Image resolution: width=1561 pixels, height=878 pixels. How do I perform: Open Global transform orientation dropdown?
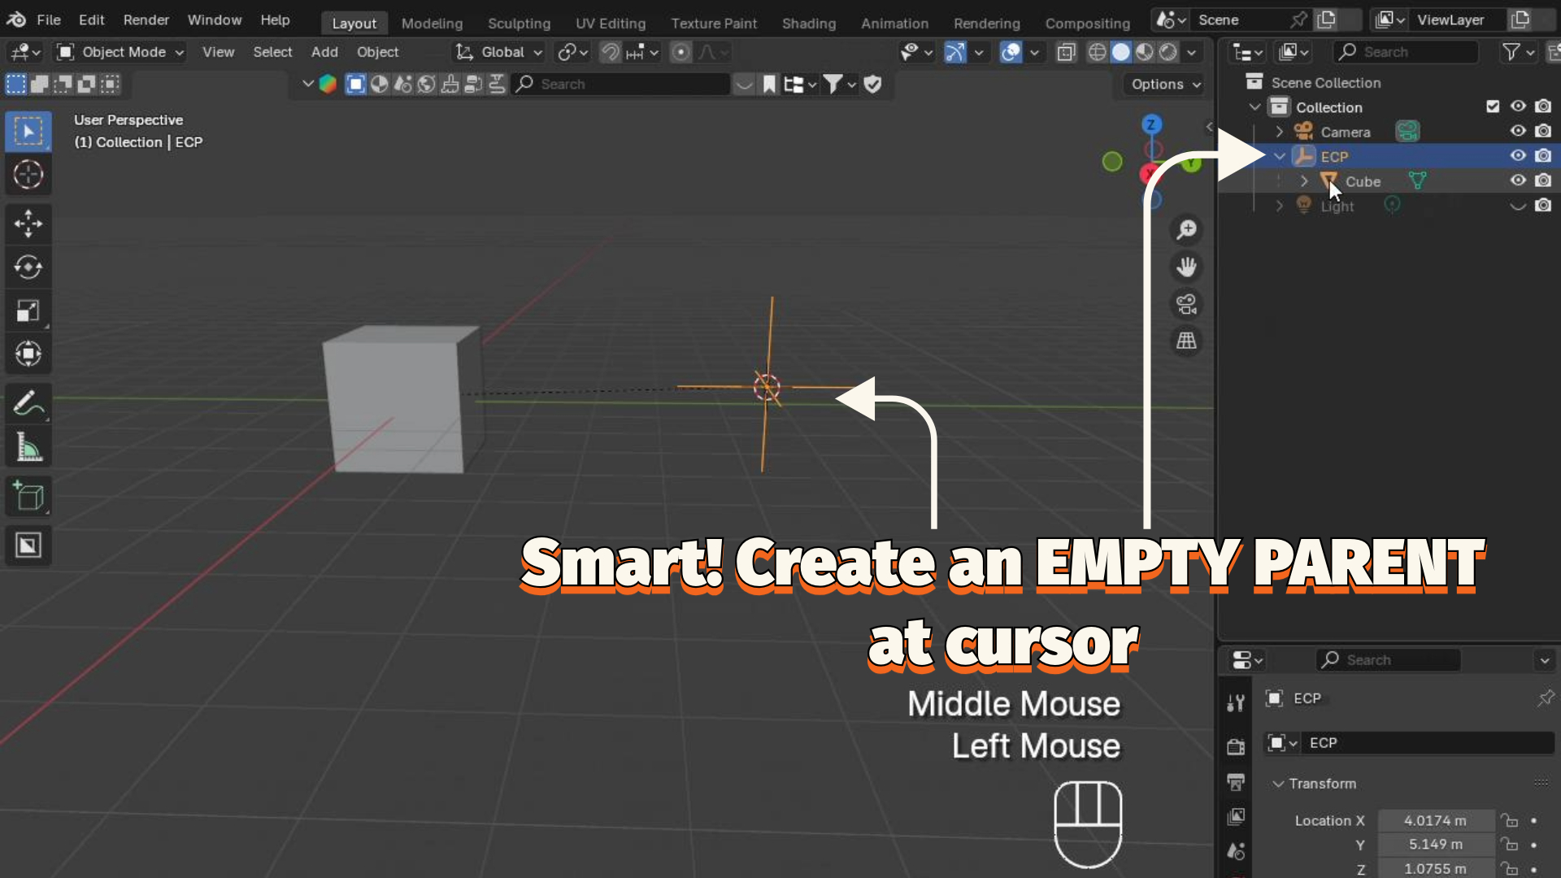(499, 52)
